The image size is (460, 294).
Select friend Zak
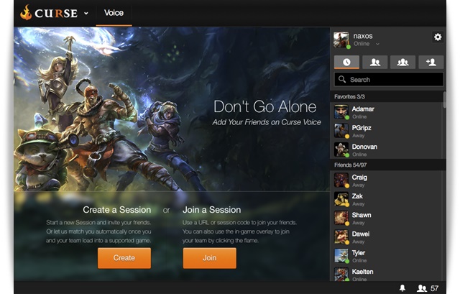387,199
